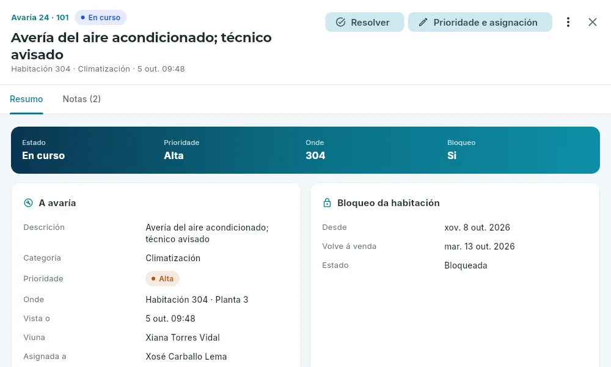The width and height of the screenshot is (611, 367).
Task: Click the Resolver button
Action: click(x=364, y=22)
